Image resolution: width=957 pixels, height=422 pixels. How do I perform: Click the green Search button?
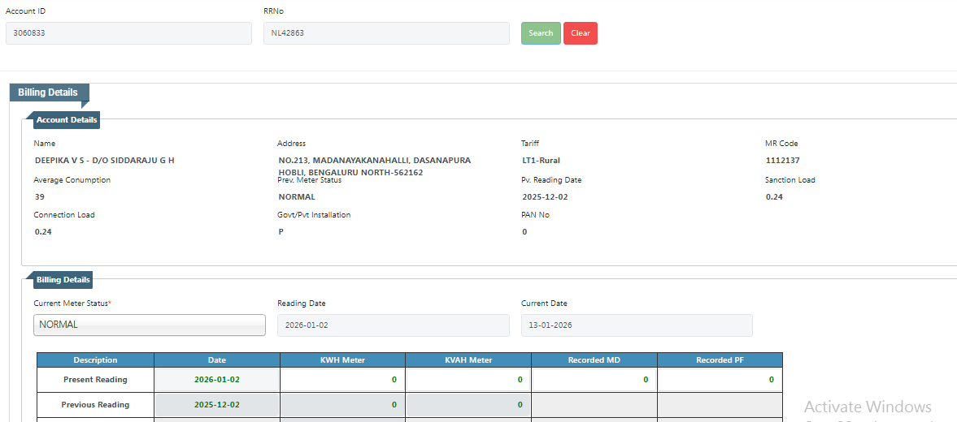tap(541, 33)
